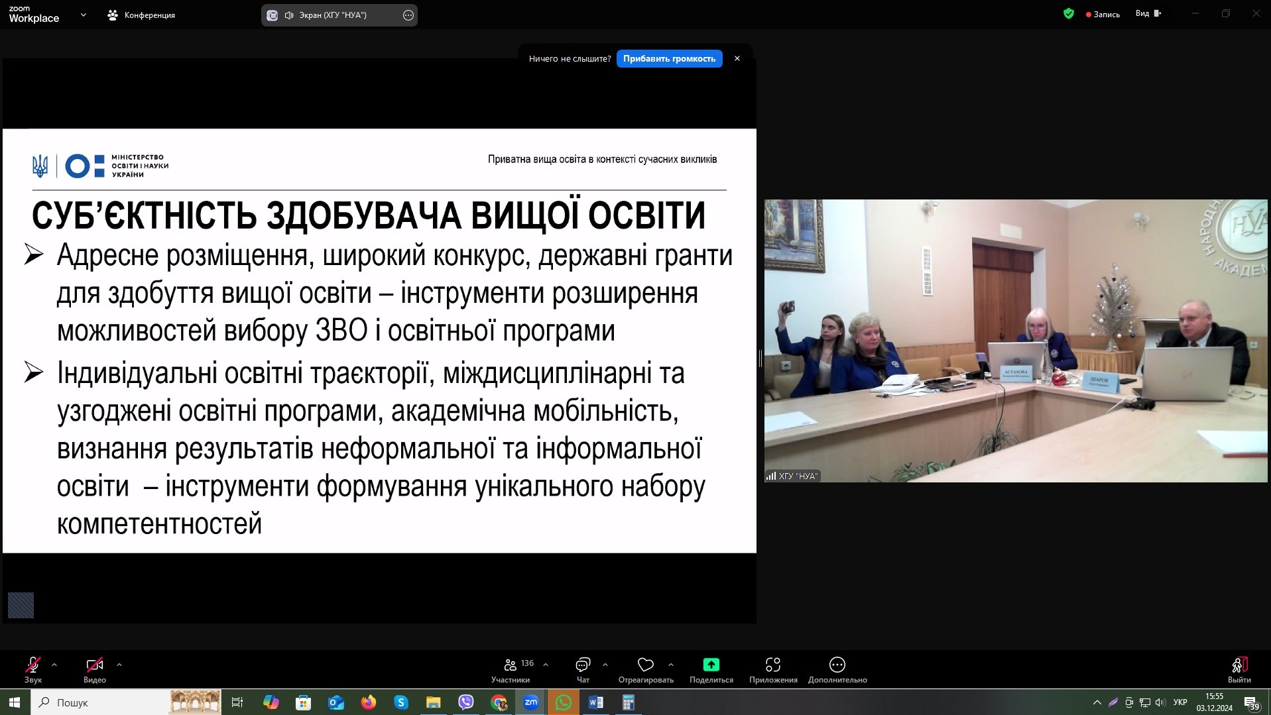
Task: Select the shared screen ХГУ "НУА" tab
Action: [332, 15]
